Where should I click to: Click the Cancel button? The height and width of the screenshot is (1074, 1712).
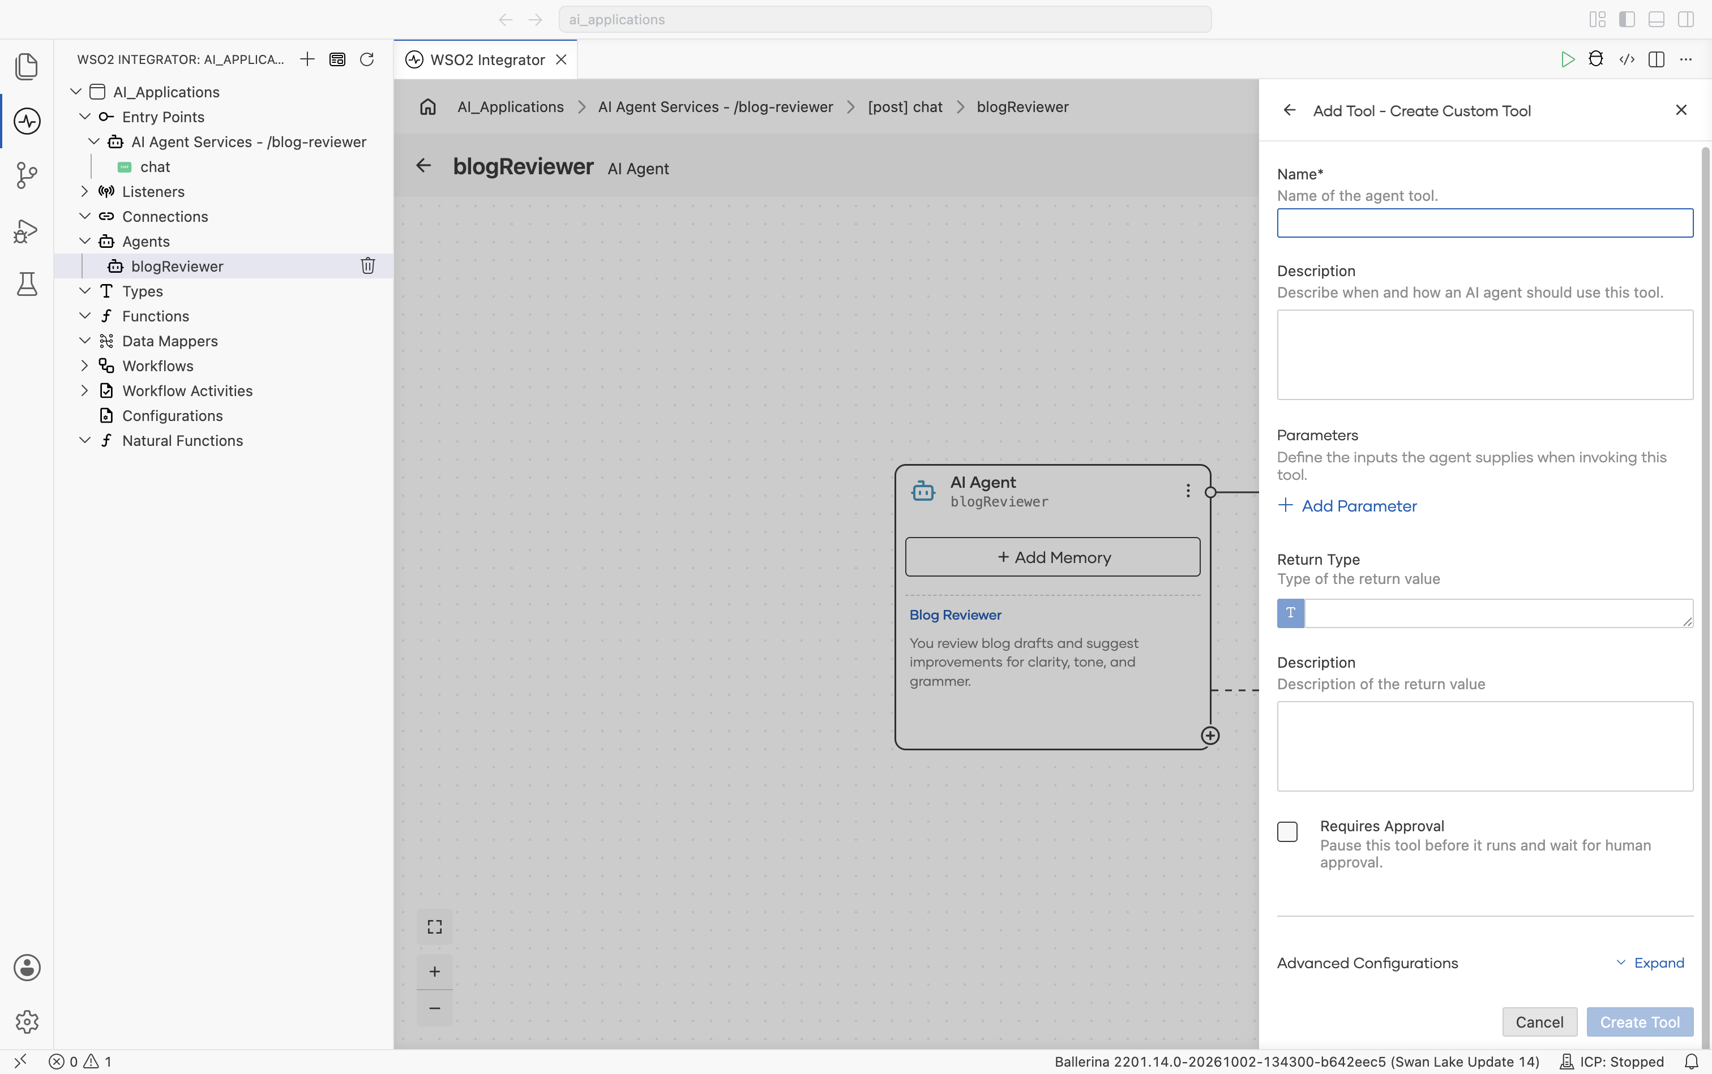(1539, 1021)
